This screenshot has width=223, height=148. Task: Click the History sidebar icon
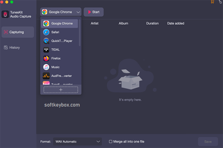point(6,48)
